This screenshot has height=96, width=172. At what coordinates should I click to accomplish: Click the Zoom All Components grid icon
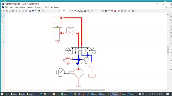(85, 11)
